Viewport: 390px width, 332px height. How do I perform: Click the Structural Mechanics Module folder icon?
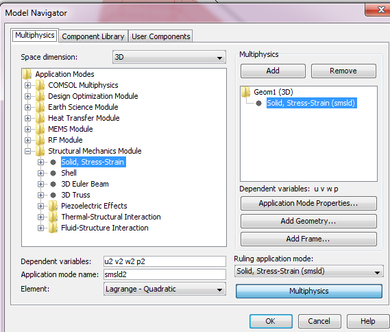[x=40, y=151]
